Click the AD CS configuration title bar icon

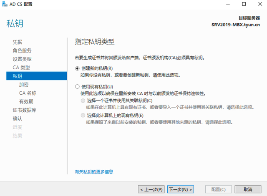[x=5, y=4]
